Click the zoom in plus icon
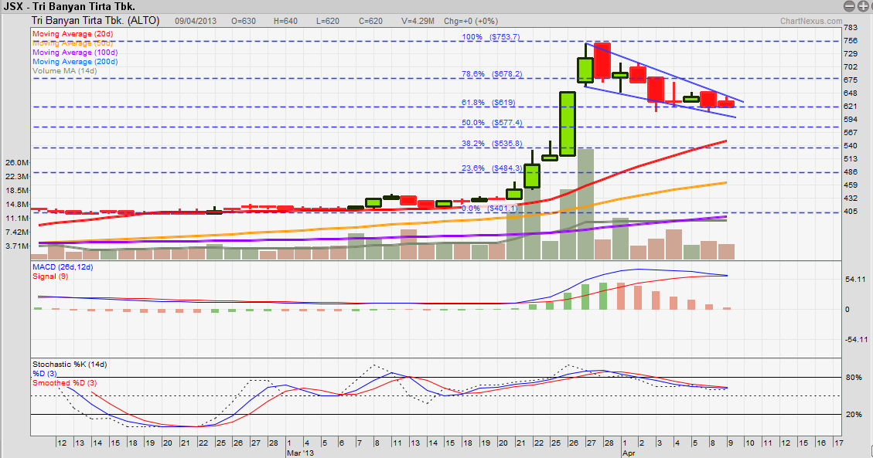This screenshot has width=873, height=458. pyautogui.click(x=864, y=5)
